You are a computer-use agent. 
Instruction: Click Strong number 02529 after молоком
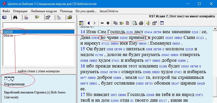pyautogui.click(x=189, y=49)
